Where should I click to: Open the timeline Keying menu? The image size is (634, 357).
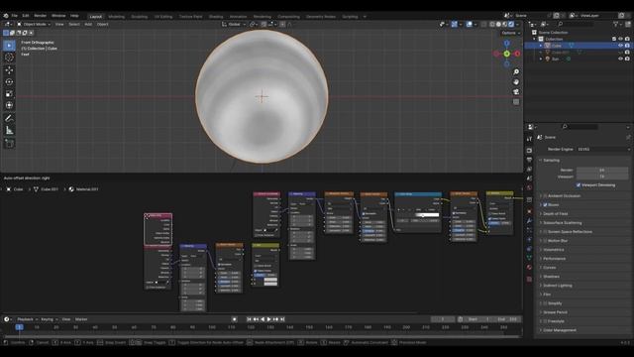click(x=49, y=319)
